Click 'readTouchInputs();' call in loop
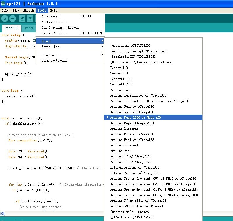 tap(21, 96)
